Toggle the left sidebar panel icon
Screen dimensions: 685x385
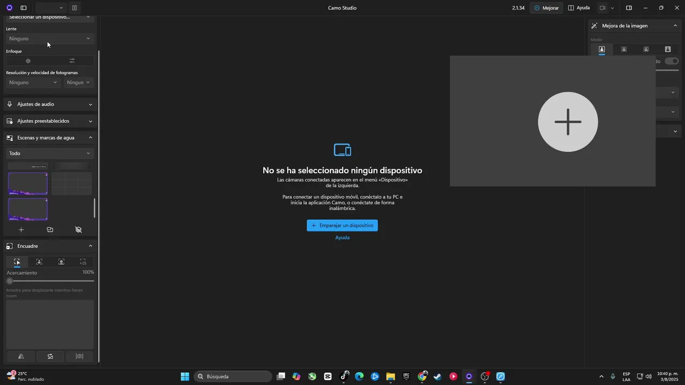point(24,8)
